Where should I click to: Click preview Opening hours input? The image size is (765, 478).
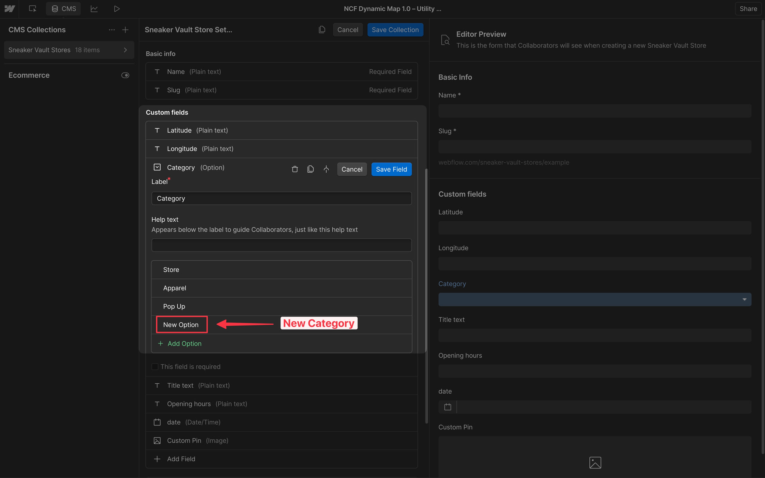(x=595, y=371)
